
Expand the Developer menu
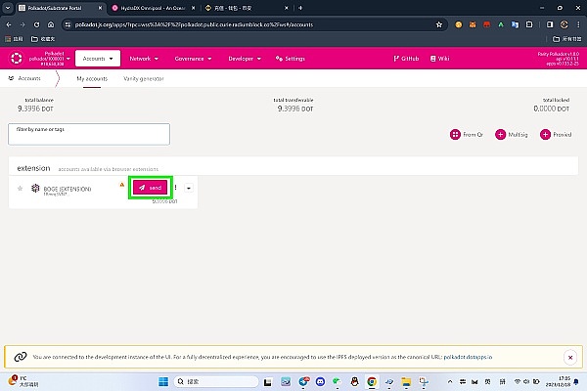(x=245, y=59)
